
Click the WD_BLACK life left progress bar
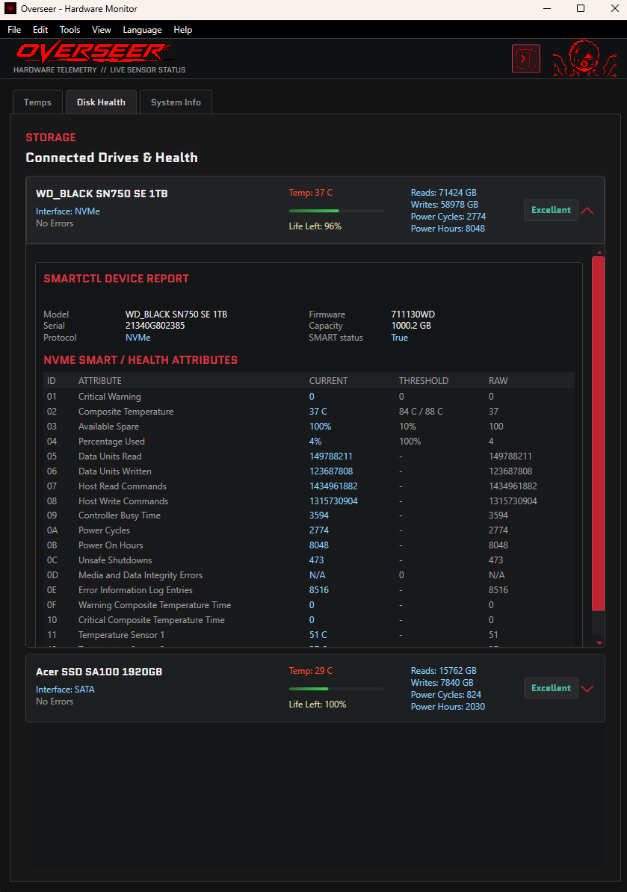pos(336,211)
